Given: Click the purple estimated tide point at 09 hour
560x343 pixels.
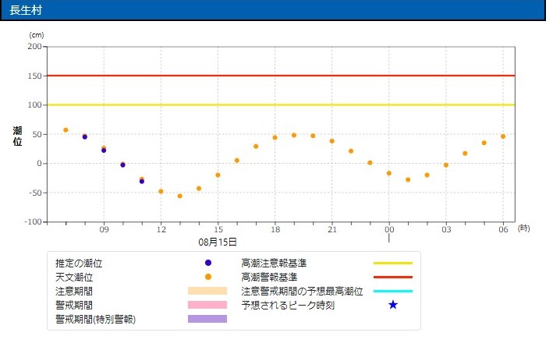Looking at the screenshot, I should point(104,150).
